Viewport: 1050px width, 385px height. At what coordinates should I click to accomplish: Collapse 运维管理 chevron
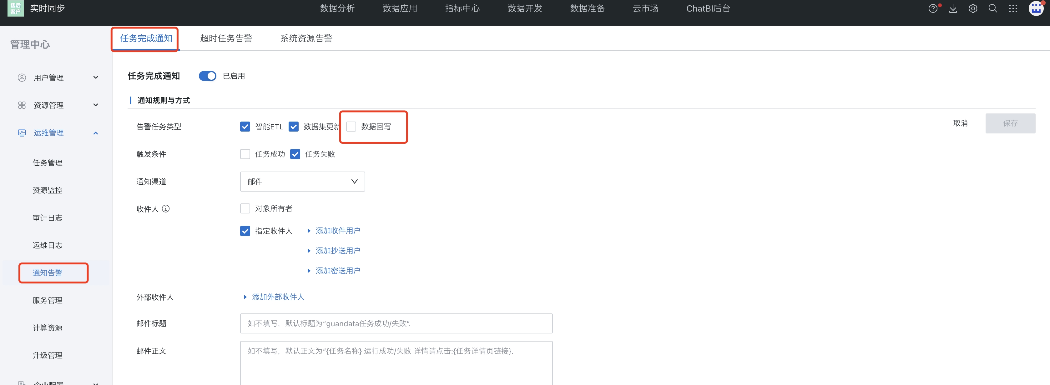(x=96, y=133)
